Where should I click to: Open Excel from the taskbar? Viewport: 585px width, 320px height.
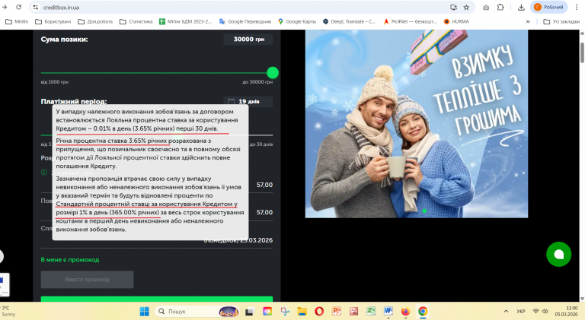(x=371, y=311)
